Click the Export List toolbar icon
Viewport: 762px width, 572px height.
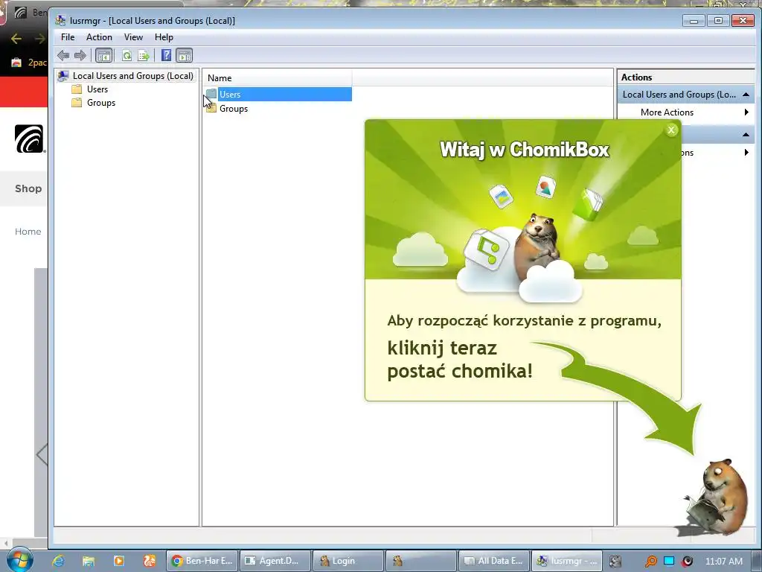tap(144, 55)
